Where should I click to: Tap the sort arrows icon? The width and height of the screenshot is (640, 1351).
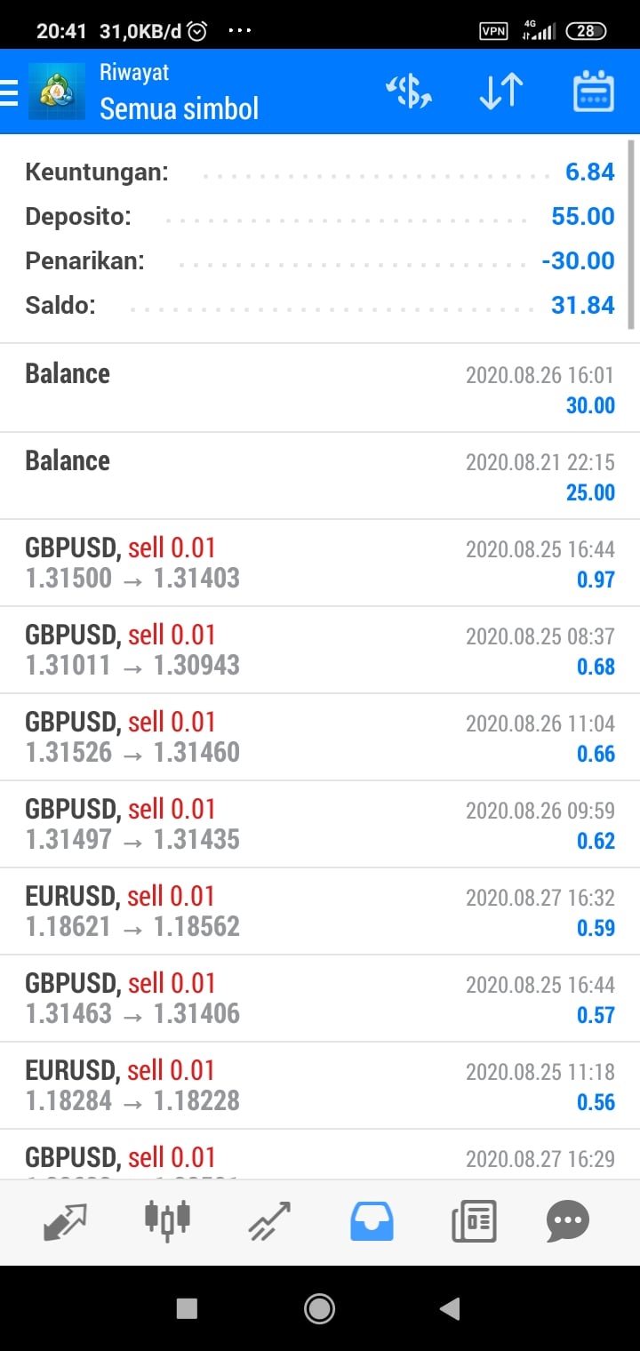pyautogui.click(x=500, y=92)
